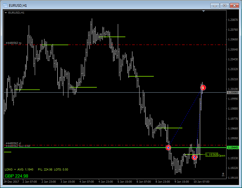Click the '8 Jan 23:00' time axis label
The image size is (242, 188).
(163, 182)
